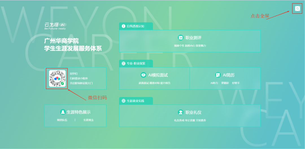Click the text 超真面试 精准对标 能力报告

click(154, 83)
